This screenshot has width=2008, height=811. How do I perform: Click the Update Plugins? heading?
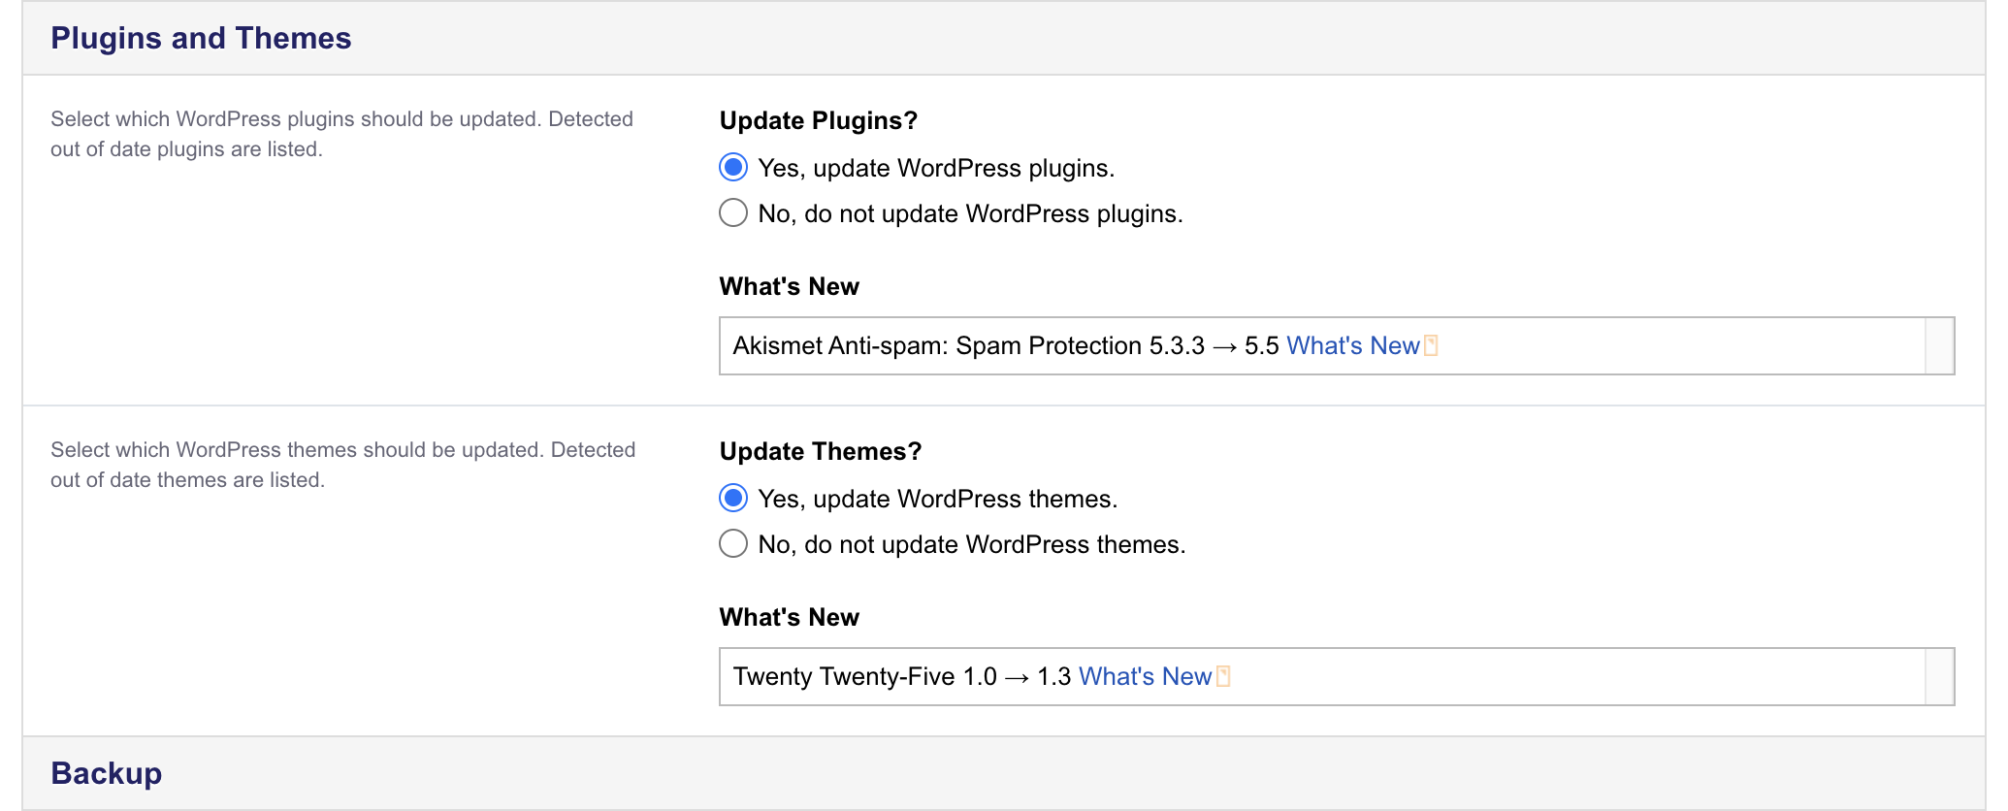click(816, 120)
